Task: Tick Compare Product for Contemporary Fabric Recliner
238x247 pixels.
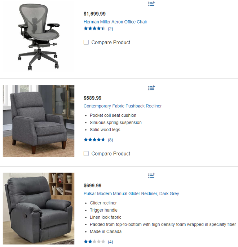Action: (86, 153)
